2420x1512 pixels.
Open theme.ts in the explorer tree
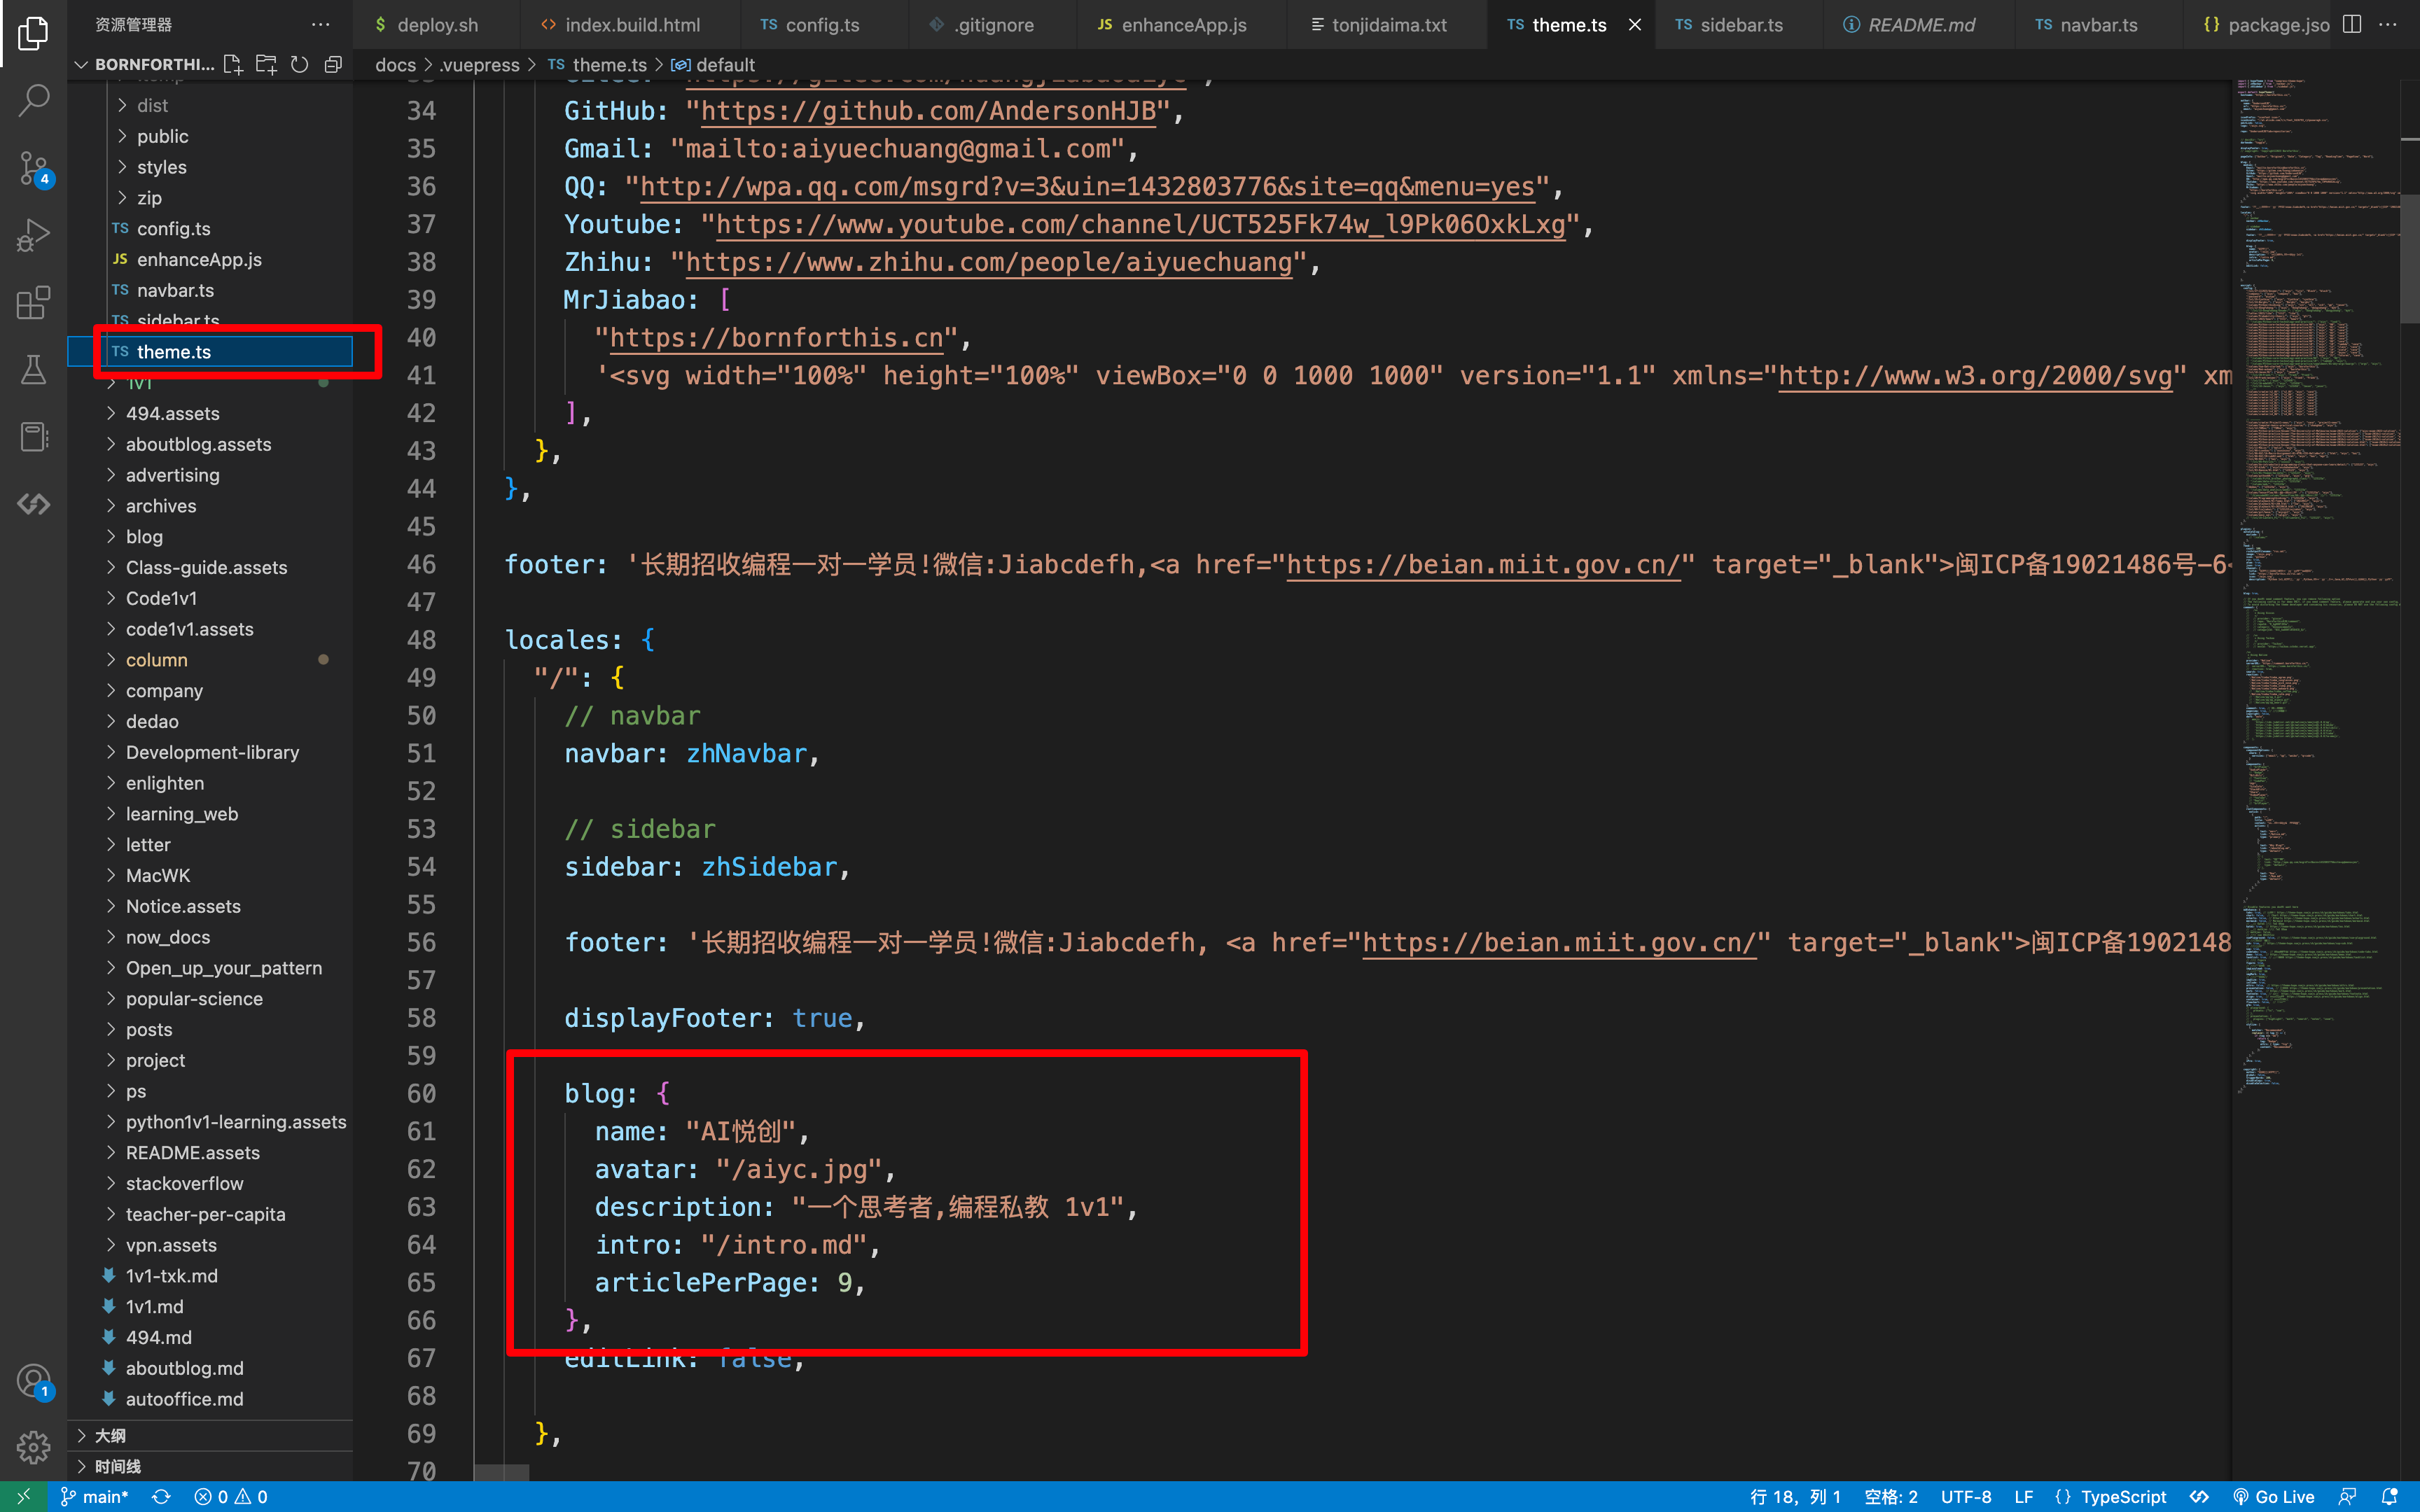click(x=210, y=352)
